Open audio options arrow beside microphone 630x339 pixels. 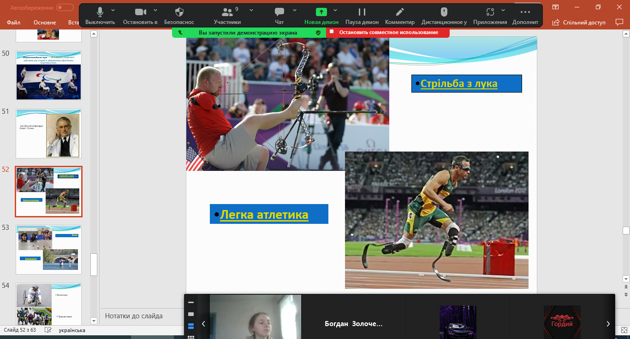pos(113,10)
